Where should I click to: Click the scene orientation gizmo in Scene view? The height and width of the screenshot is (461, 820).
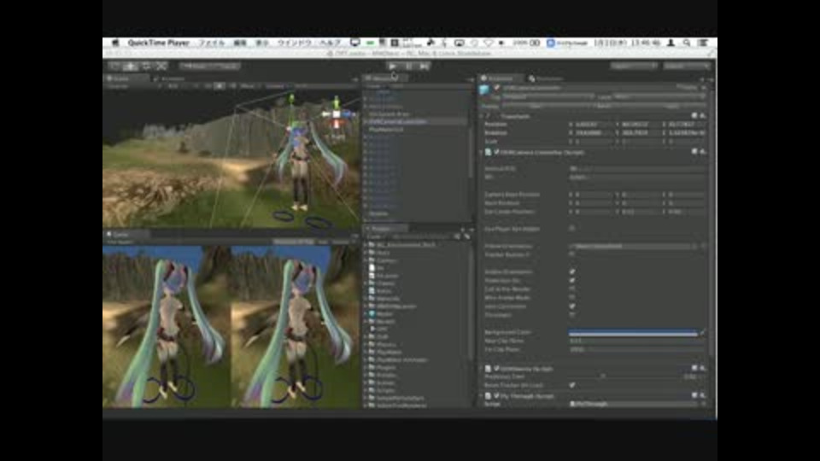pos(337,115)
